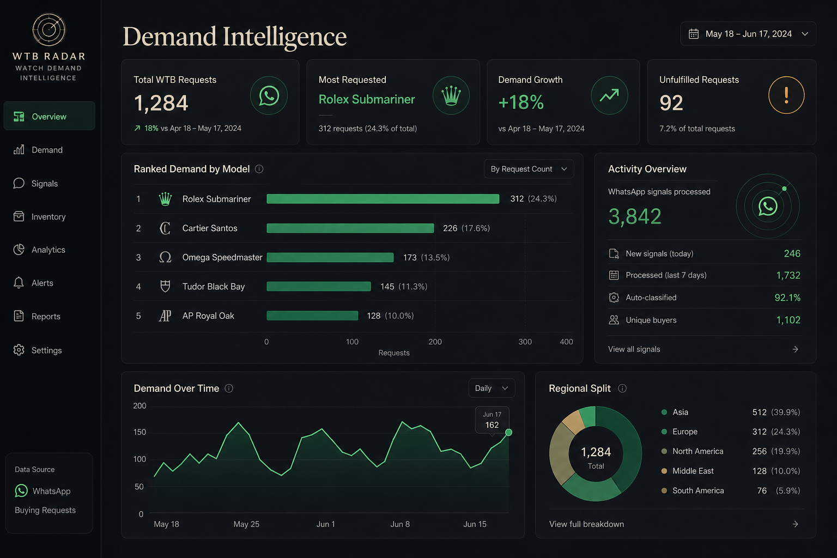Go to the Overview menu item
This screenshot has height=558, width=837.
tap(50, 116)
